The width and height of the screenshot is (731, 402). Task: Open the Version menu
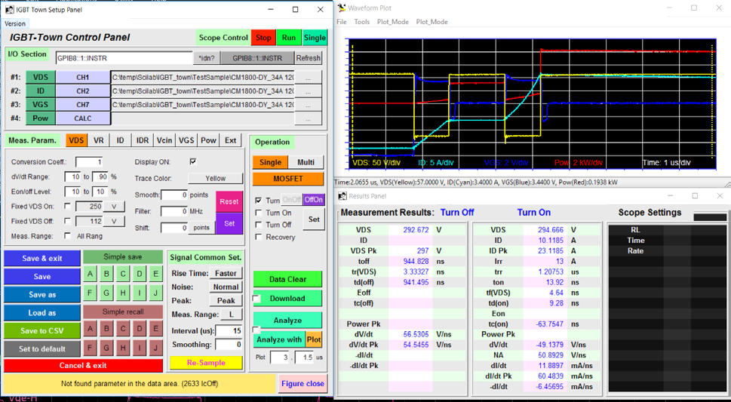pyautogui.click(x=15, y=23)
